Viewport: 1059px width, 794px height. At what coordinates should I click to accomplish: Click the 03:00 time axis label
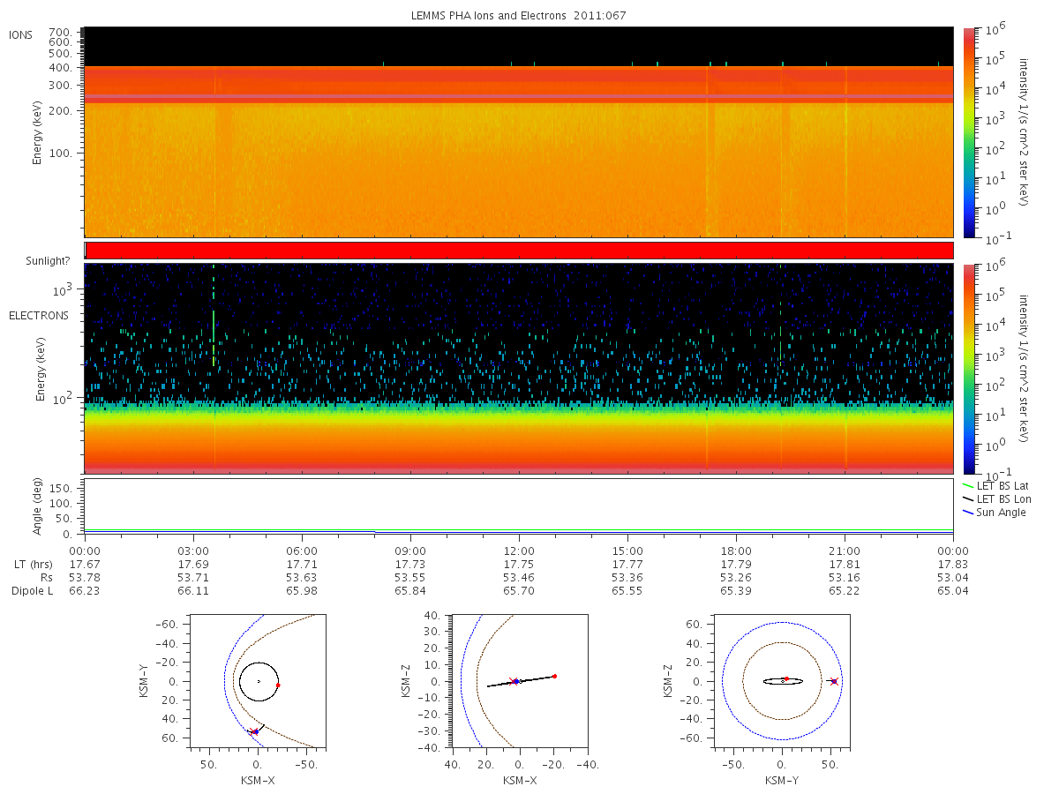(x=193, y=550)
